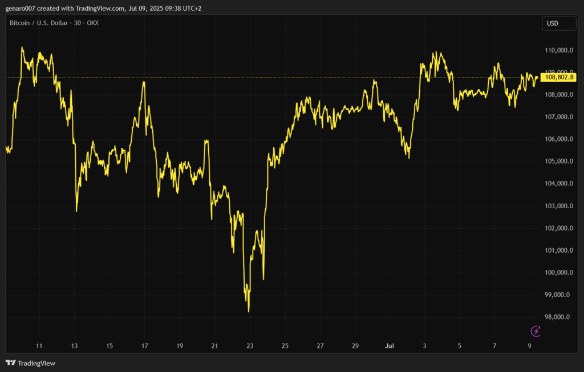Viewport: 584px width, 372px height.
Task: Click the Bitcoin / U.S. Dollar chart title
Action: click(54, 23)
